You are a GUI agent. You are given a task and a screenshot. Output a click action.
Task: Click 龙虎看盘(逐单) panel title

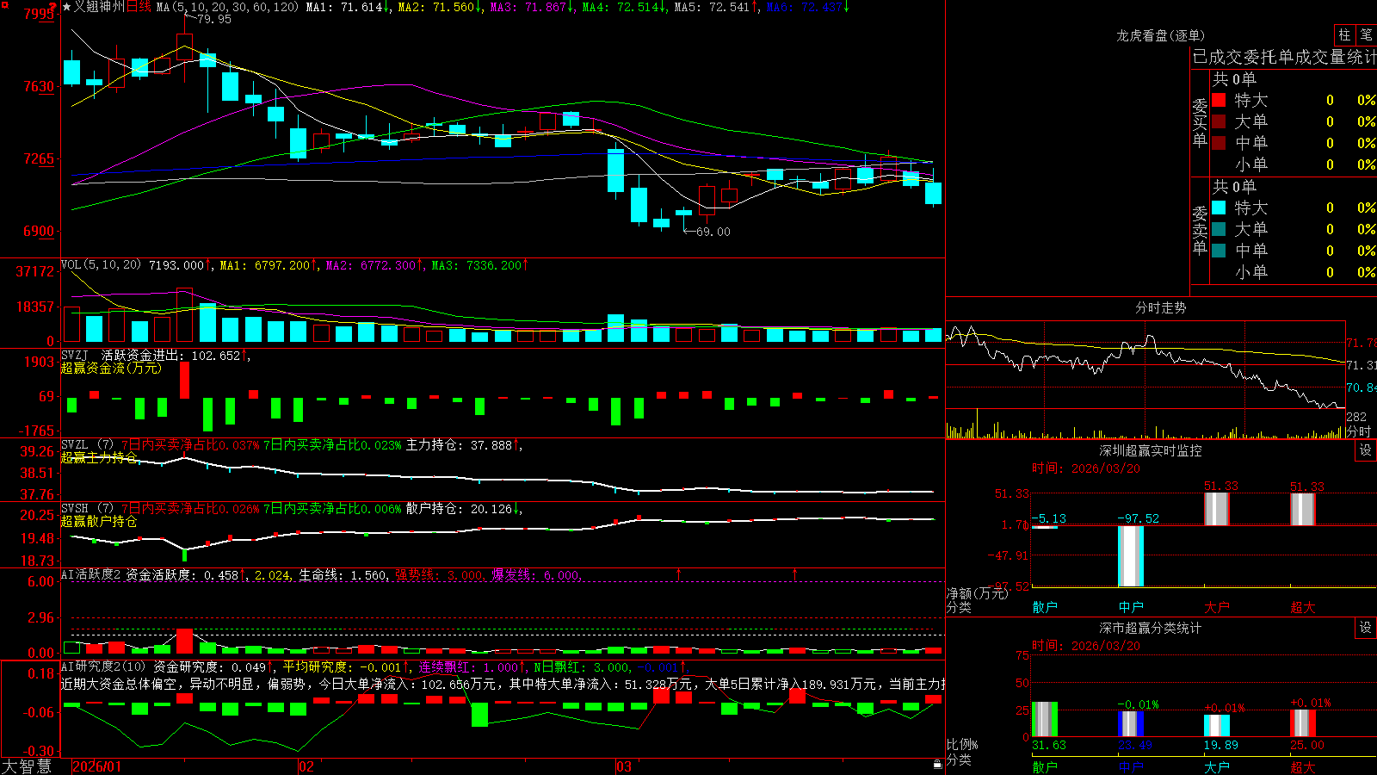[x=1160, y=35]
